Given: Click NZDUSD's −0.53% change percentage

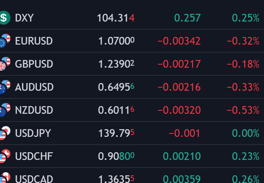Looking at the screenshot, I should point(243,110).
